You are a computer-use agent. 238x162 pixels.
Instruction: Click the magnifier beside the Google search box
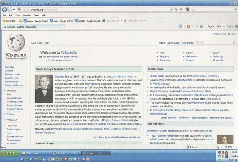click(x=236, y=9)
